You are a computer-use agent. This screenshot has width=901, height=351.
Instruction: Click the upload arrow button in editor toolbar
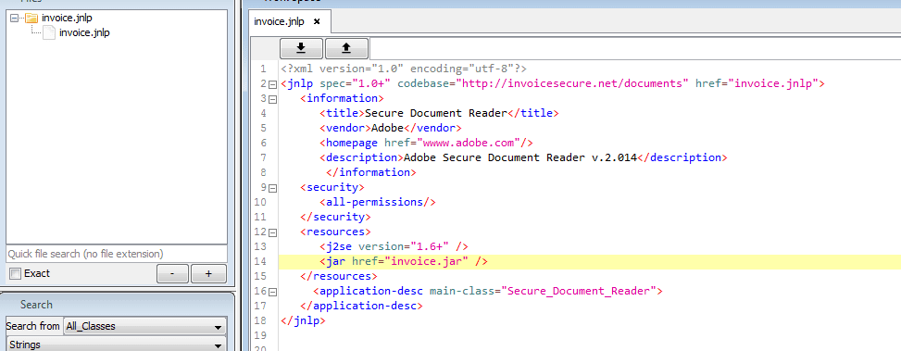point(346,47)
